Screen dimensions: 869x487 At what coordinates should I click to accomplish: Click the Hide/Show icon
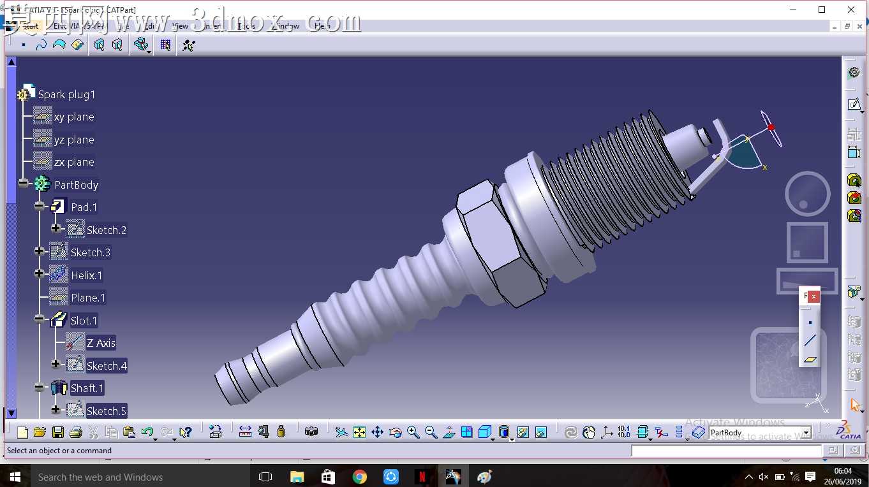[x=523, y=432]
